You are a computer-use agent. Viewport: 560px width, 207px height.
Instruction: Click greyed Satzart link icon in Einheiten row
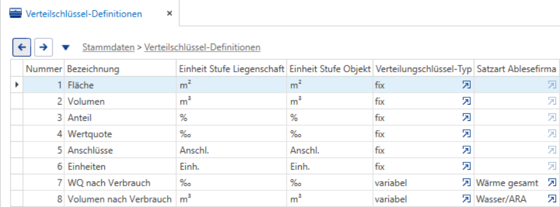pos(552,166)
